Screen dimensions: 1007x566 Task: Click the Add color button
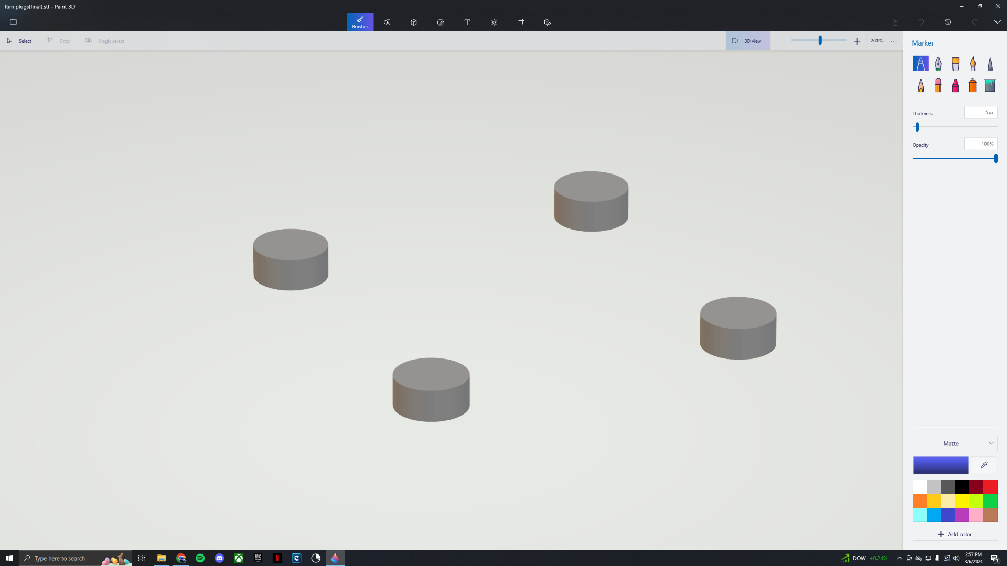[955, 534]
